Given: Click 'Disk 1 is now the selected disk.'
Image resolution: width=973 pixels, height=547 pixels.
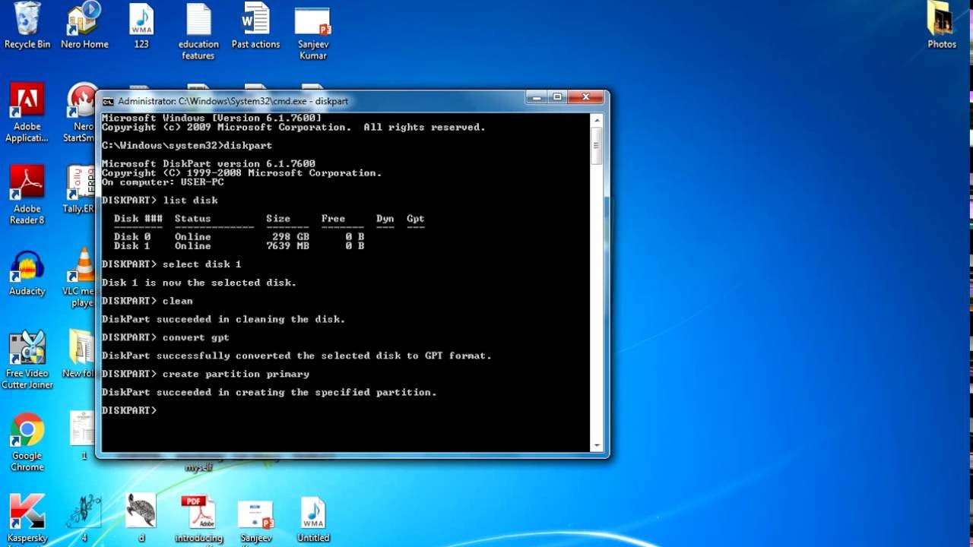Looking at the screenshot, I should click(199, 283).
